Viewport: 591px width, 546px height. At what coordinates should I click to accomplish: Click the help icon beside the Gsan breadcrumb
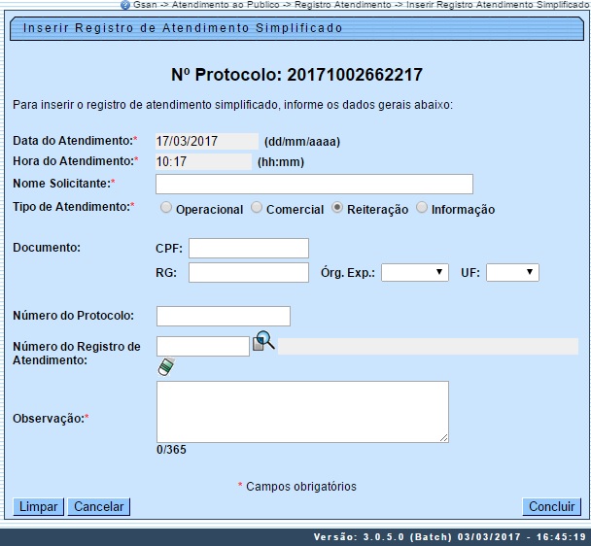click(x=125, y=5)
